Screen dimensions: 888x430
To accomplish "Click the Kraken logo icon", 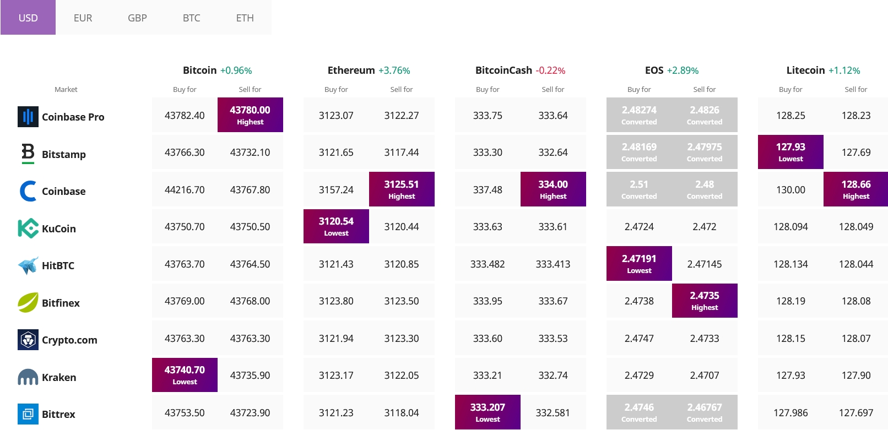I will 28,377.
